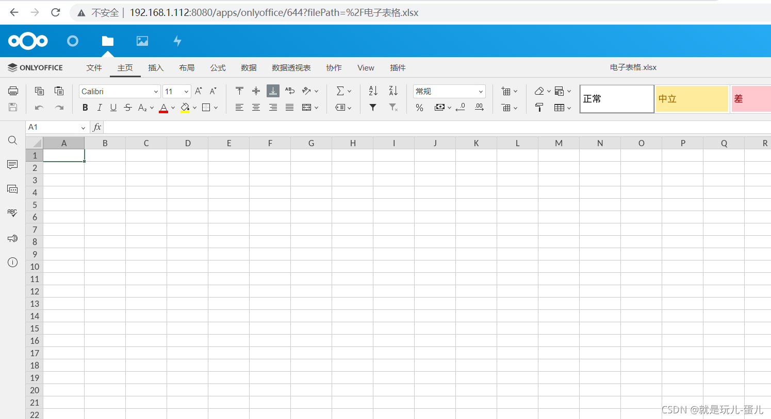Image resolution: width=771 pixels, height=419 pixels.
Task: Switch to the 公式 tab
Action: coord(218,68)
